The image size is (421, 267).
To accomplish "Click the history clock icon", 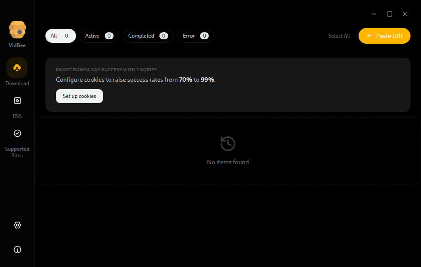I will (228, 143).
